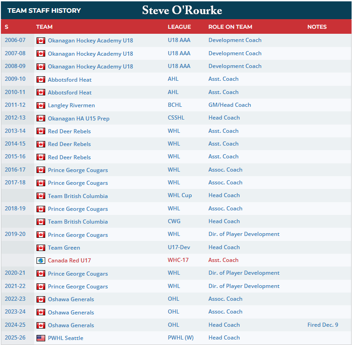The height and width of the screenshot is (345, 352).
Task: Click flag icon in 2010-11 Abbotsford Heat row
Action: pyautogui.click(x=41, y=92)
